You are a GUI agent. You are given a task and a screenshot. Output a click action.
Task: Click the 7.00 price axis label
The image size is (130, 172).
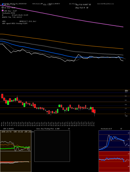tap(126, 116)
